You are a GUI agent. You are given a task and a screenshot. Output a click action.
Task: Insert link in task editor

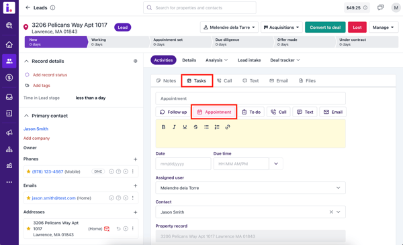[x=228, y=127]
